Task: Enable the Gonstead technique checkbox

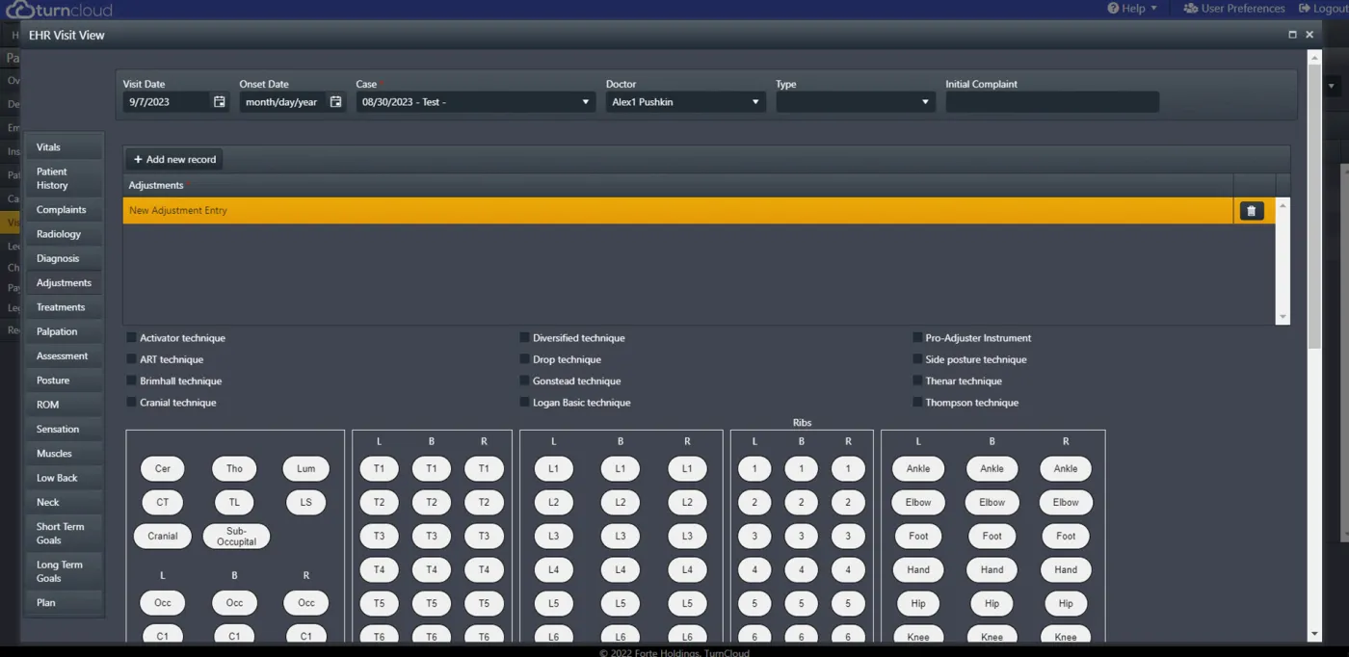Action: pos(524,381)
